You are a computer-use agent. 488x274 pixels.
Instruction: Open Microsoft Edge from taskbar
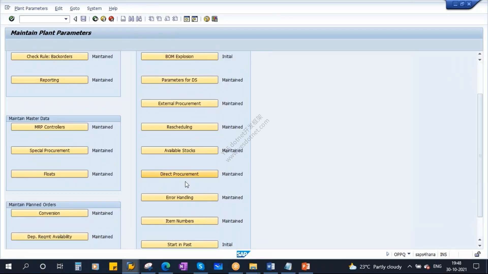(165, 266)
